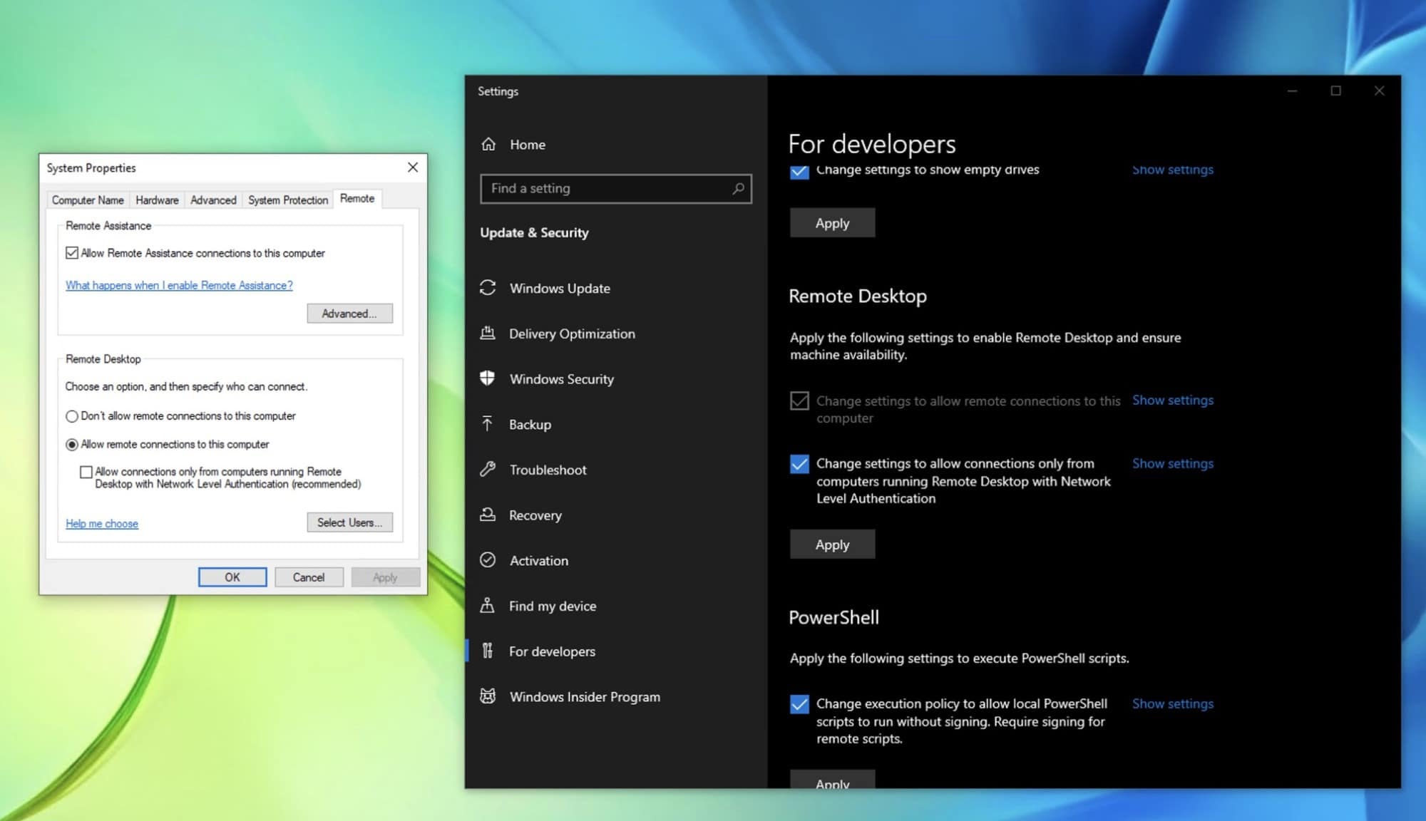Go to the Activation page
This screenshot has width=1426, height=821.
tap(615, 560)
